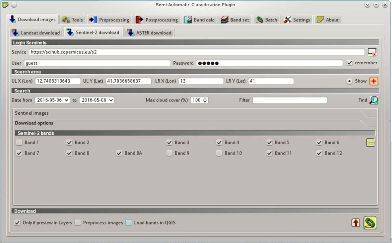Expand the Download options section

[x=195, y=123]
